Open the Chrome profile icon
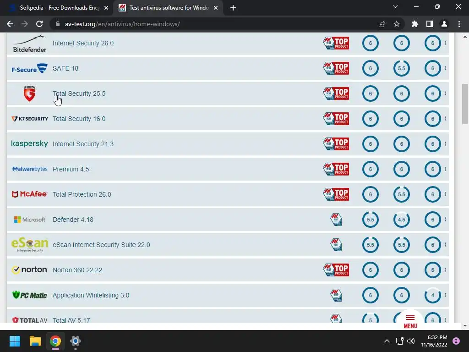Image resolution: width=469 pixels, height=352 pixels. (444, 24)
